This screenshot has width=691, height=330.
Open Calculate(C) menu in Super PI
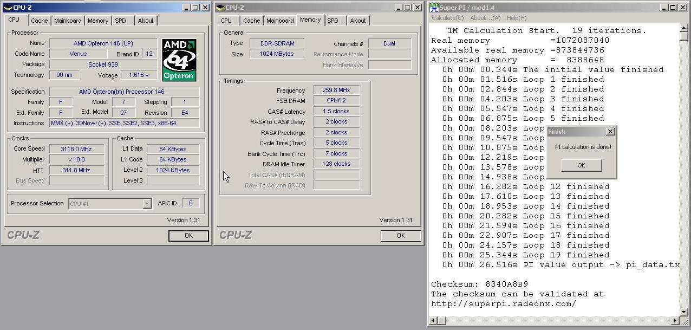(447, 18)
